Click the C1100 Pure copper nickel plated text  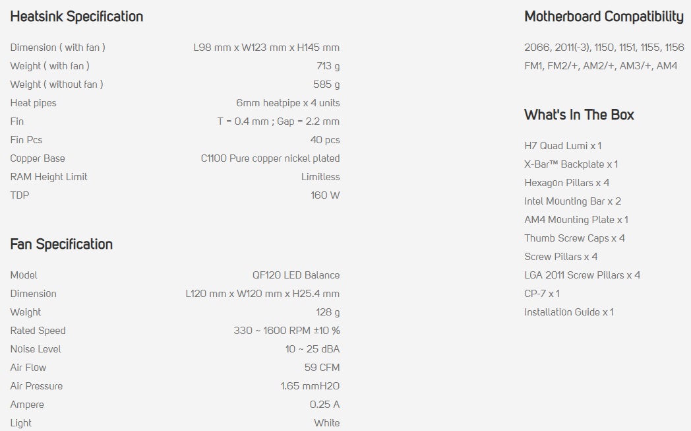[x=270, y=158]
